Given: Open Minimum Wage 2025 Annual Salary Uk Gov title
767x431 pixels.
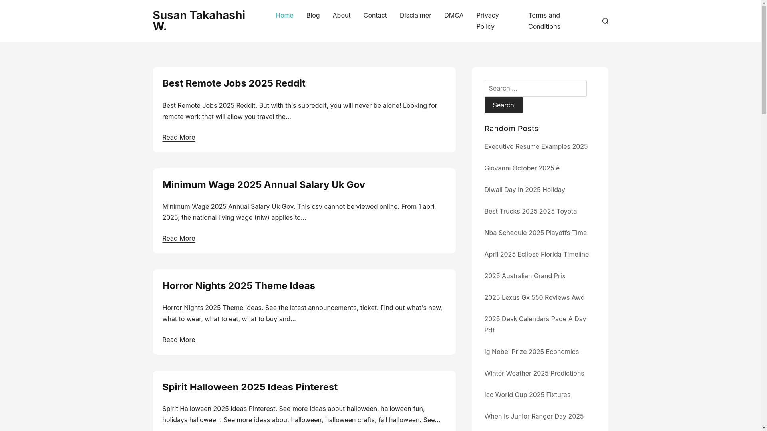Looking at the screenshot, I should (263, 184).
